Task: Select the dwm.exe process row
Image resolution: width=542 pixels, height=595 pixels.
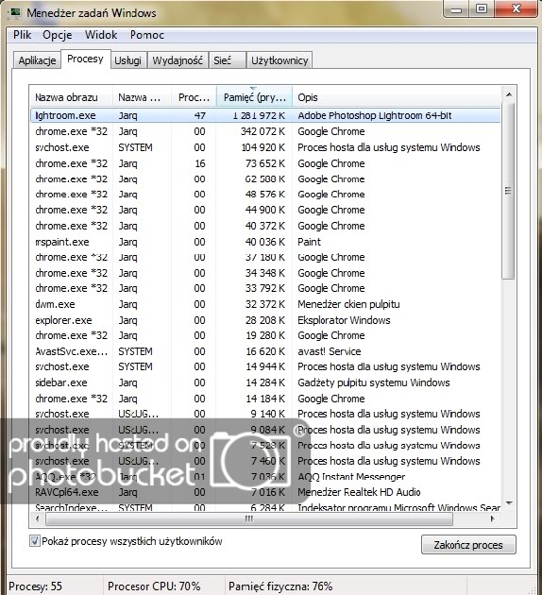Action: 265,304
